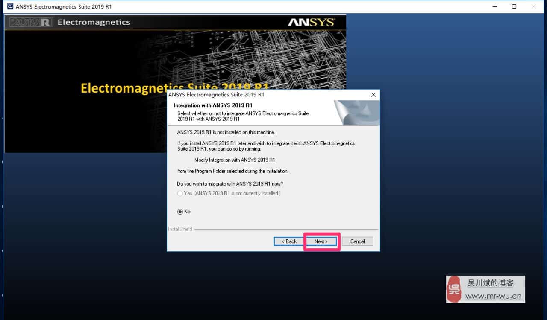
Task: Click the 'Modify Integration with ANSYS 2019 R1' text
Action: (235, 160)
